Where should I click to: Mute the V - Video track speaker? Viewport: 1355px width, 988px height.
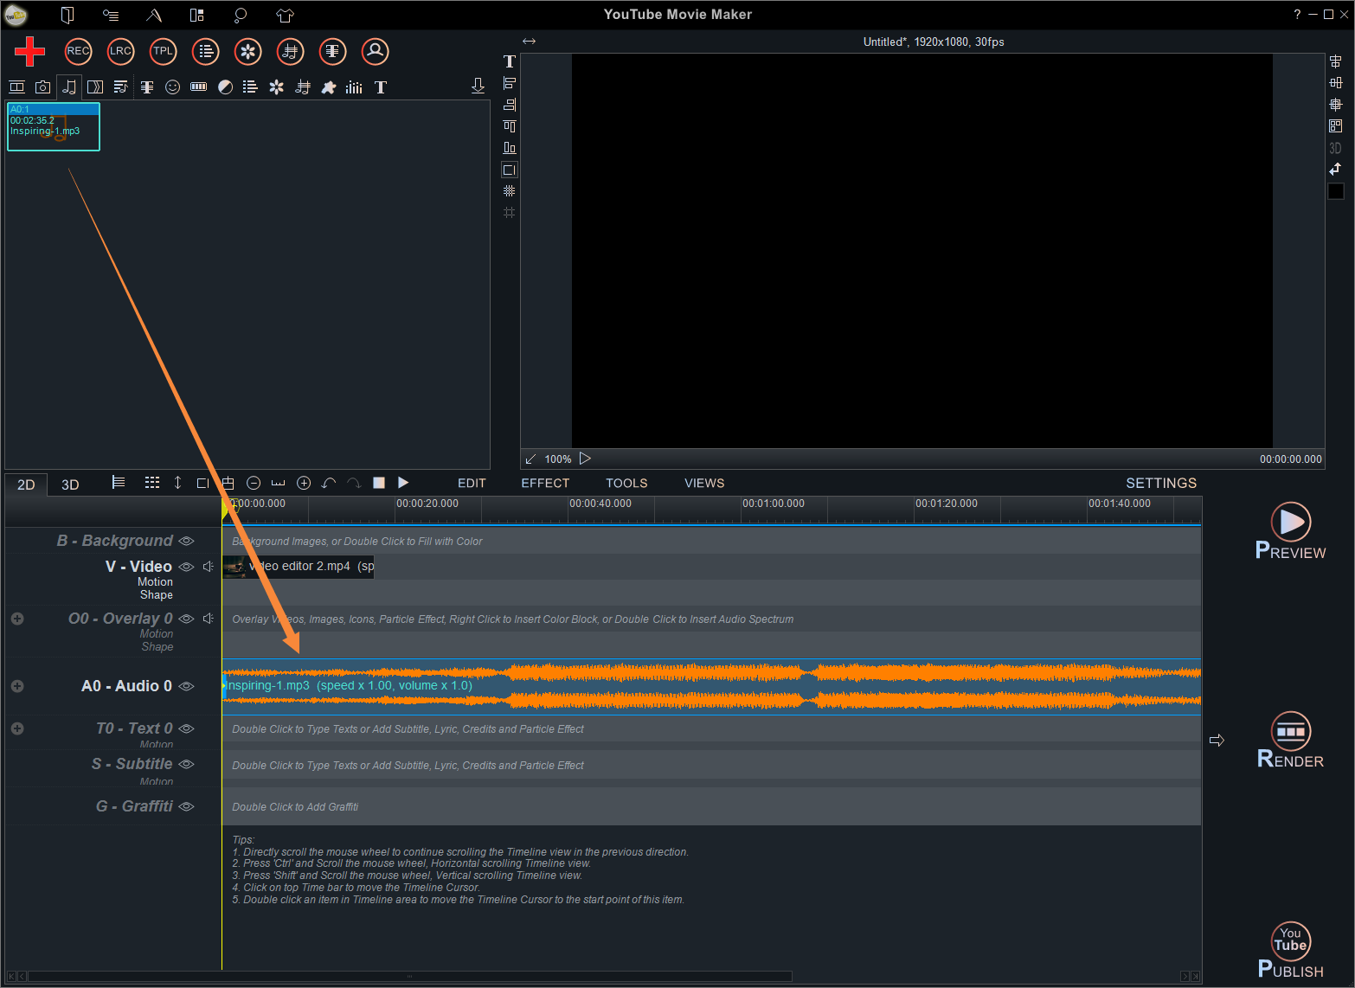pos(209,567)
